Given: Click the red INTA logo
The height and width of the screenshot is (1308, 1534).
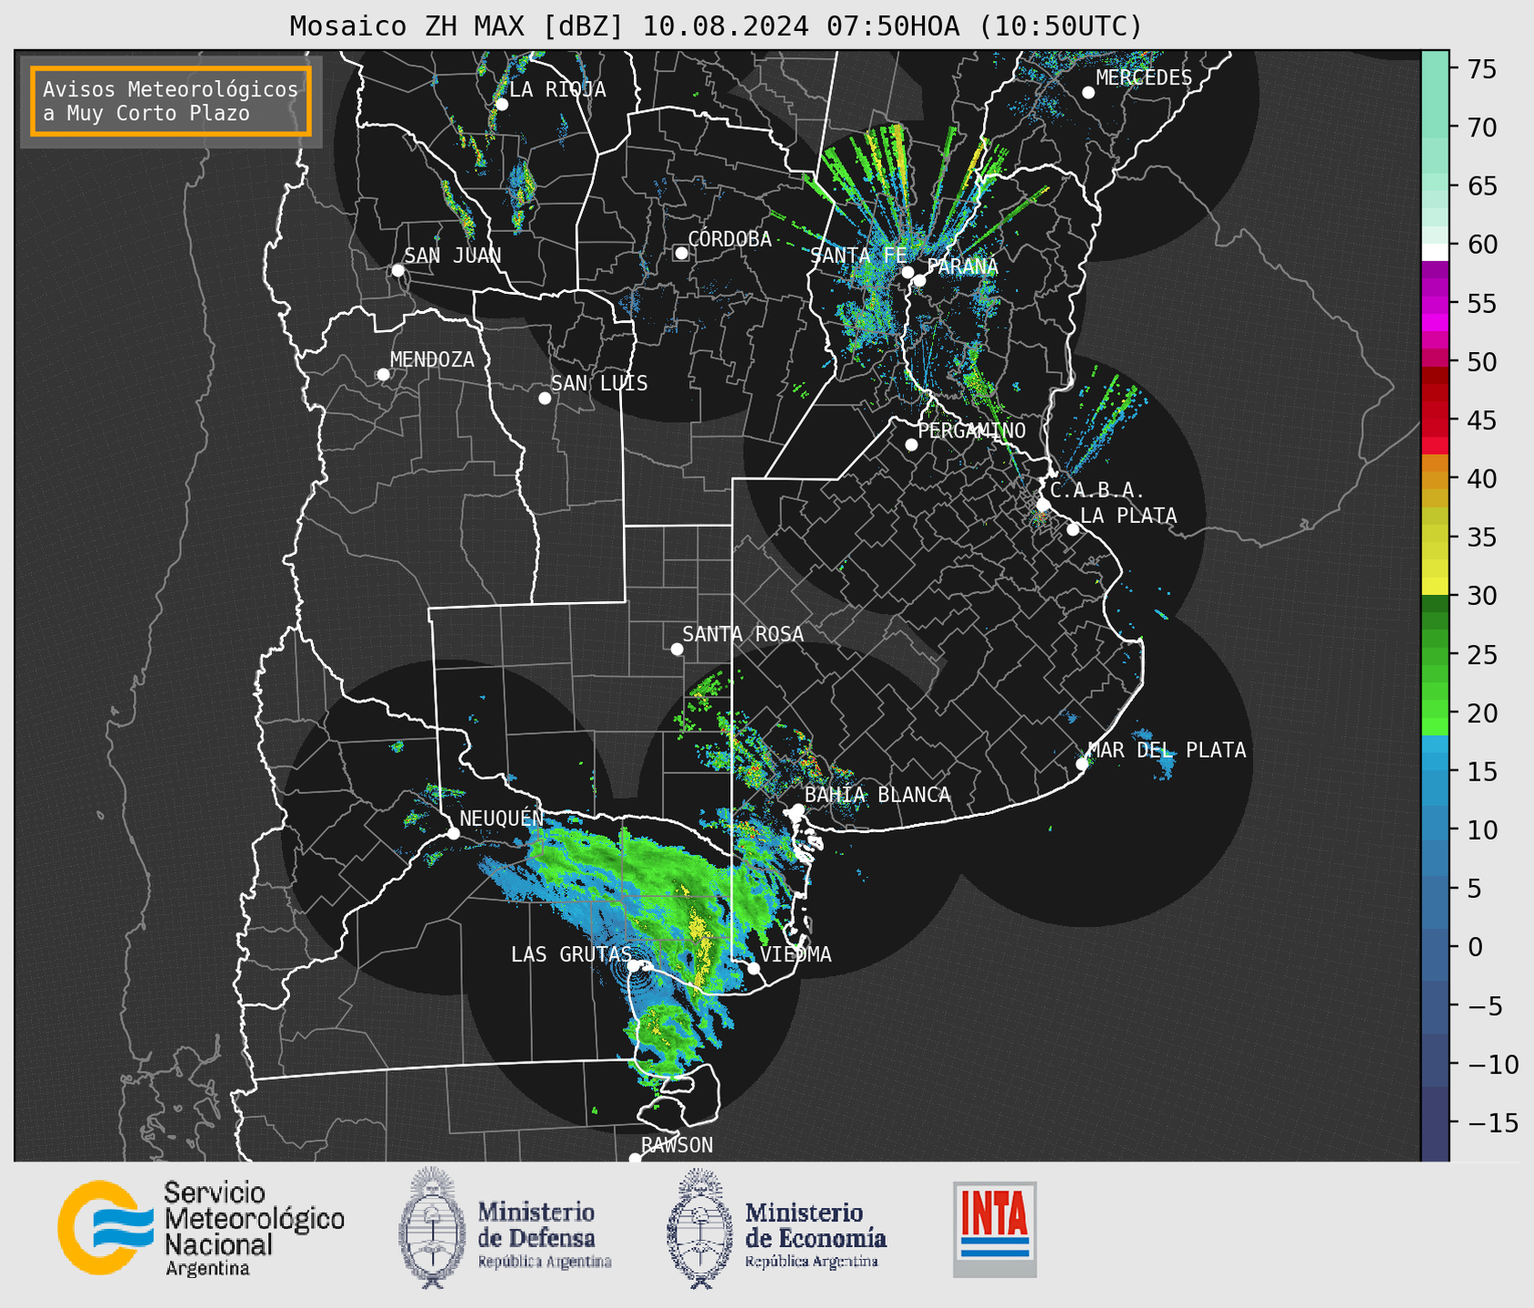Looking at the screenshot, I should [x=995, y=1229].
